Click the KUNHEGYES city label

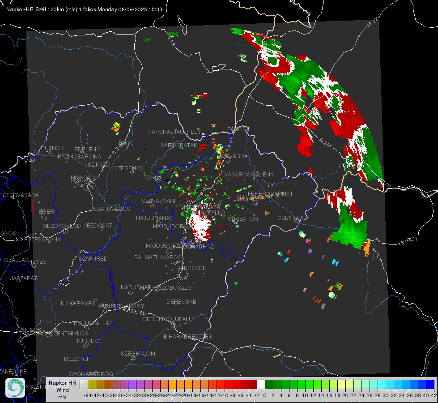(x=78, y=304)
